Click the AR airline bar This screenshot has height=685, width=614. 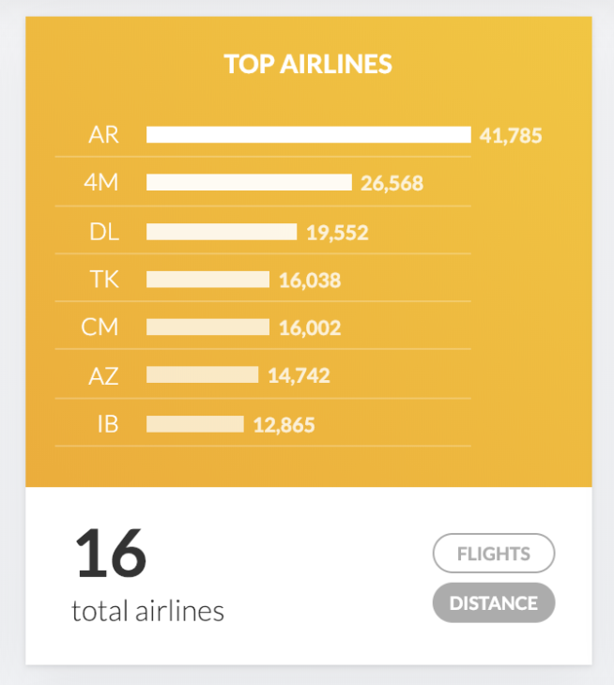tap(308, 135)
